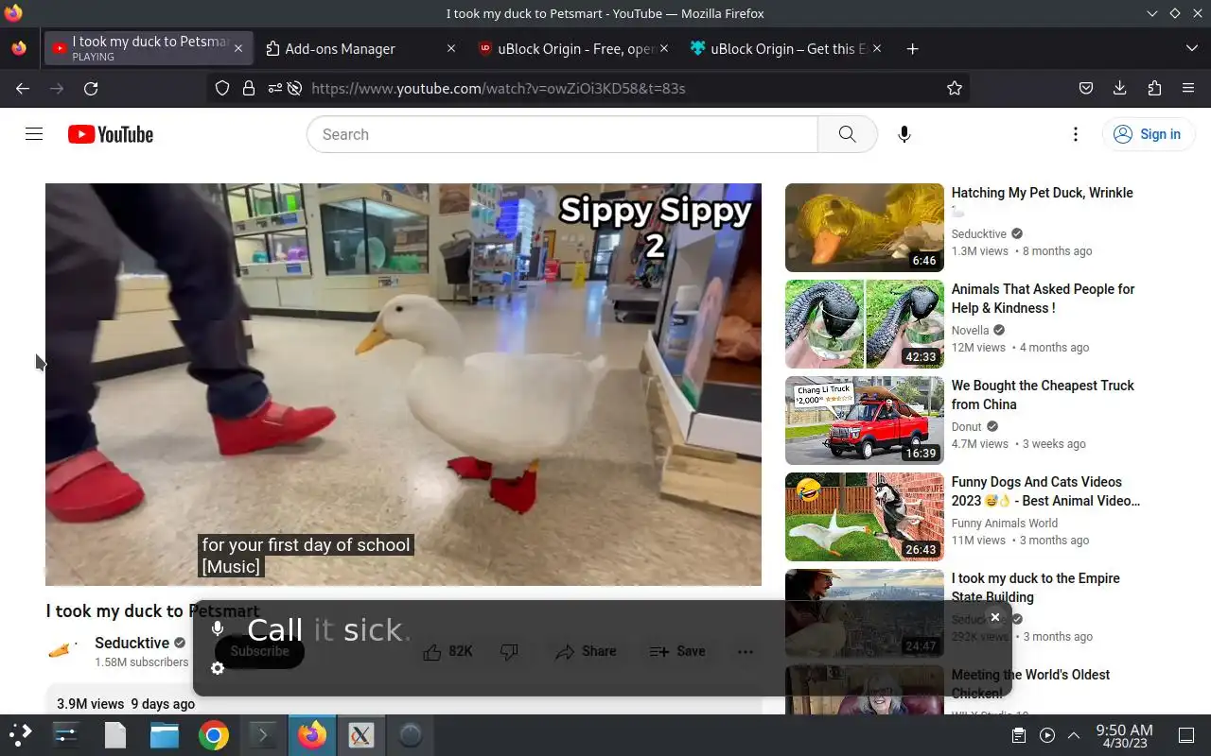Click the search magnifier button
The height and width of the screenshot is (756, 1211).
click(848, 134)
